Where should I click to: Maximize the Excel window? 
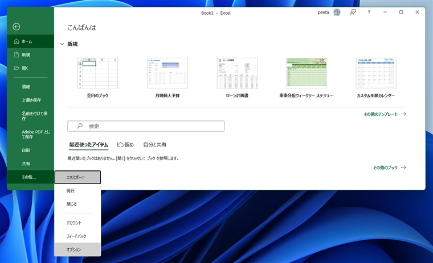pos(401,12)
